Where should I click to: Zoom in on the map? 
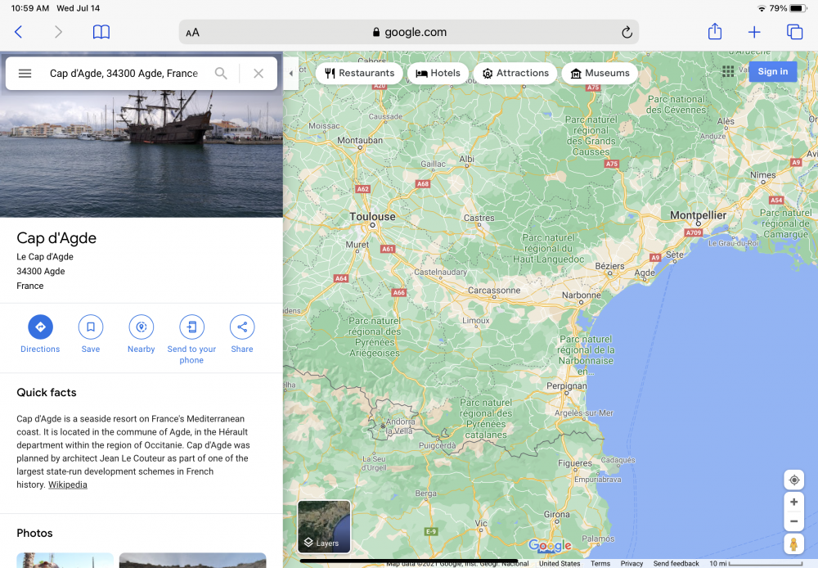tap(793, 502)
